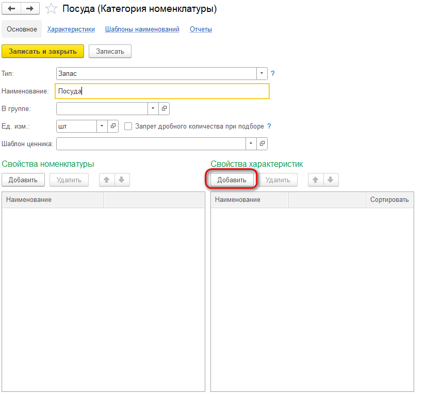Image resolution: width=426 pixels, height=396 pixels.
Task: Open help question mark beside Тип field
Action: click(x=273, y=73)
